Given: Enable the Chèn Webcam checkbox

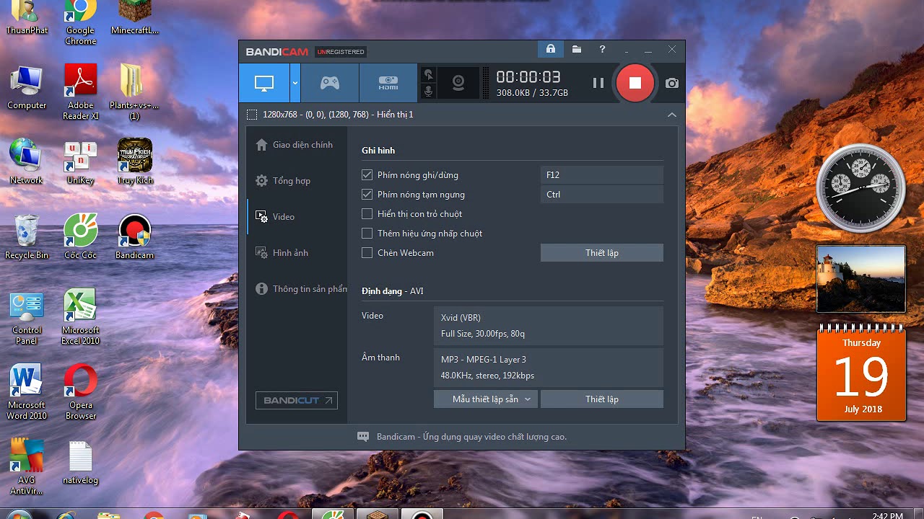Looking at the screenshot, I should pyautogui.click(x=367, y=252).
